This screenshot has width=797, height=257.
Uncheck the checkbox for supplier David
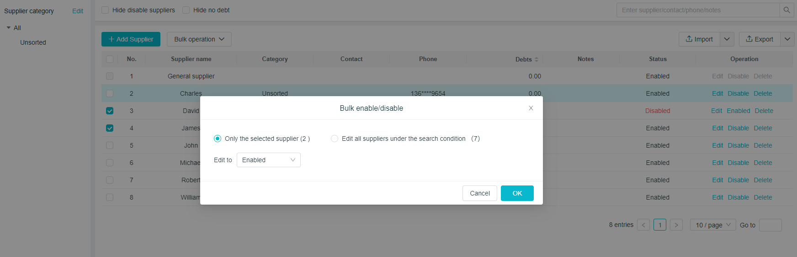110,111
